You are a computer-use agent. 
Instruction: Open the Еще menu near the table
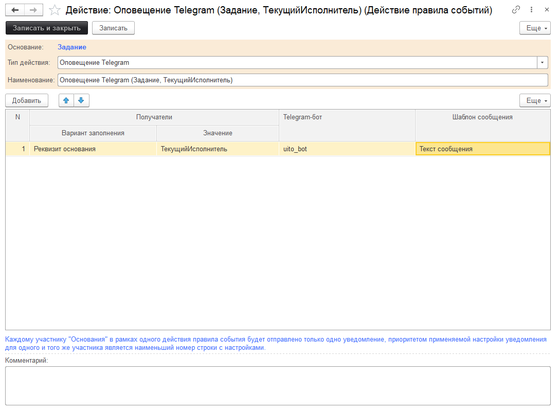tap(534, 100)
